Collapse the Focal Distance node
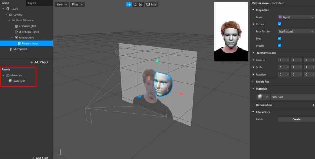315x159 pixels. (x=9, y=20)
